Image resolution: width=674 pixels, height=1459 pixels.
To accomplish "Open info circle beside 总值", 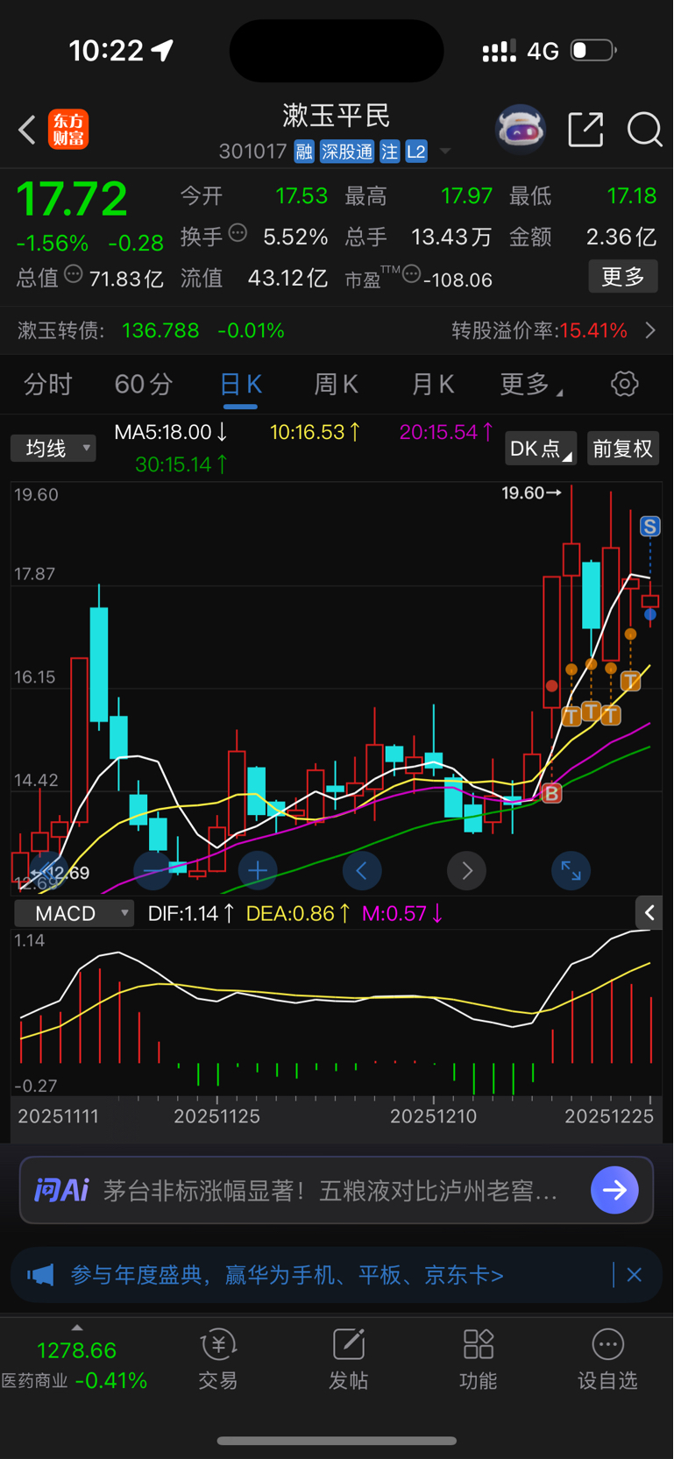I will point(74,274).
